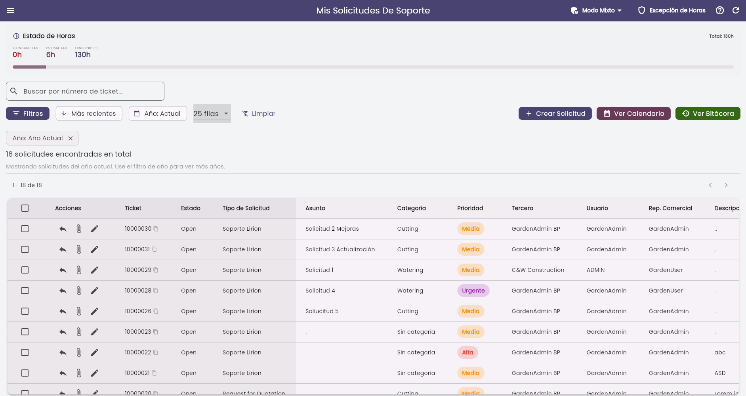Sort by the Prioridad column header

pyautogui.click(x=470, y=208)
